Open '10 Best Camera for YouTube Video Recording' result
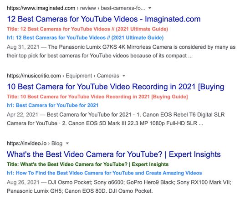The image size is (245, 200). (x=116, y=87)
